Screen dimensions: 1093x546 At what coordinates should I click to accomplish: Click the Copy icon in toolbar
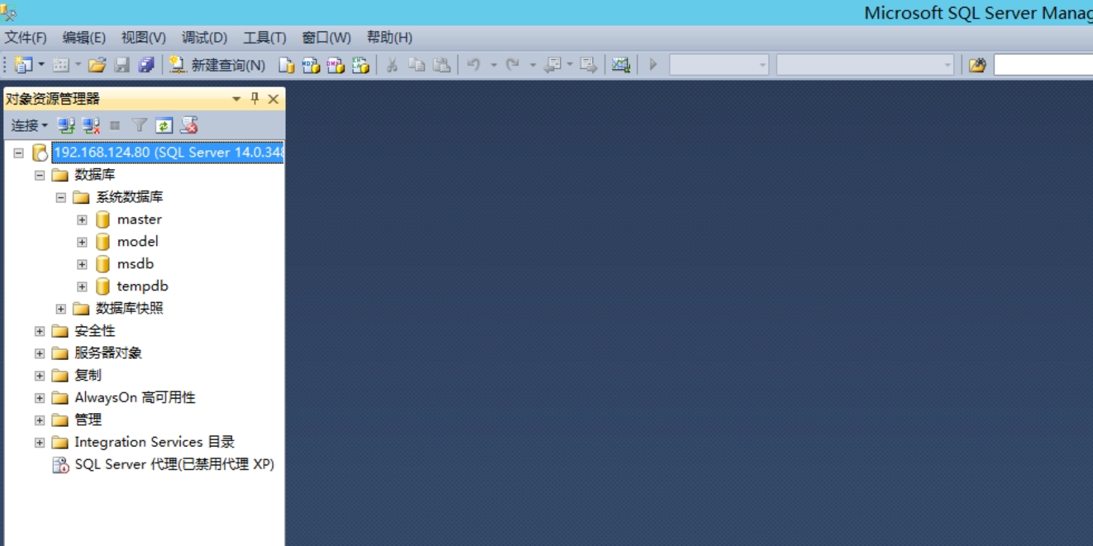tap(417, 64)
